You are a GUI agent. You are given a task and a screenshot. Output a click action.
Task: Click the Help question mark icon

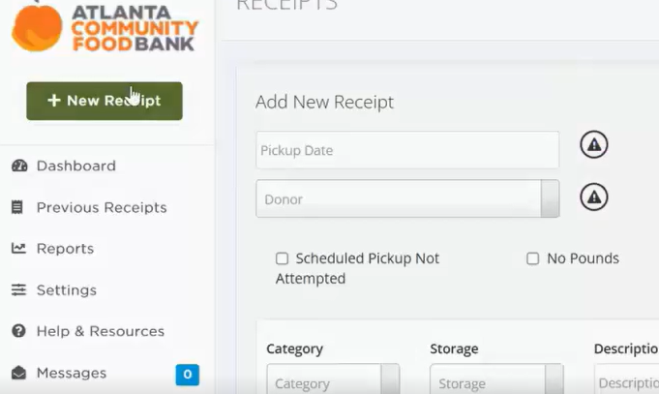click(x=18, y=331)
